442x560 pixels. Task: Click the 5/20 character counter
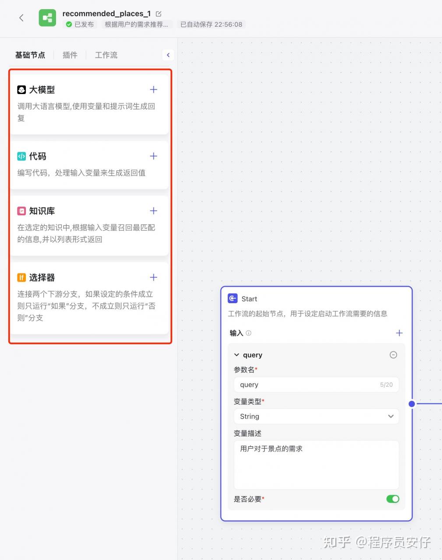(386, 385)
